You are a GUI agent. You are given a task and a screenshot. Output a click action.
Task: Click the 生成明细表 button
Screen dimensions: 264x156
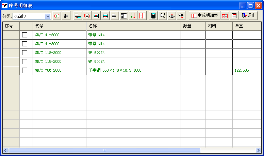(x=204, y=16)
